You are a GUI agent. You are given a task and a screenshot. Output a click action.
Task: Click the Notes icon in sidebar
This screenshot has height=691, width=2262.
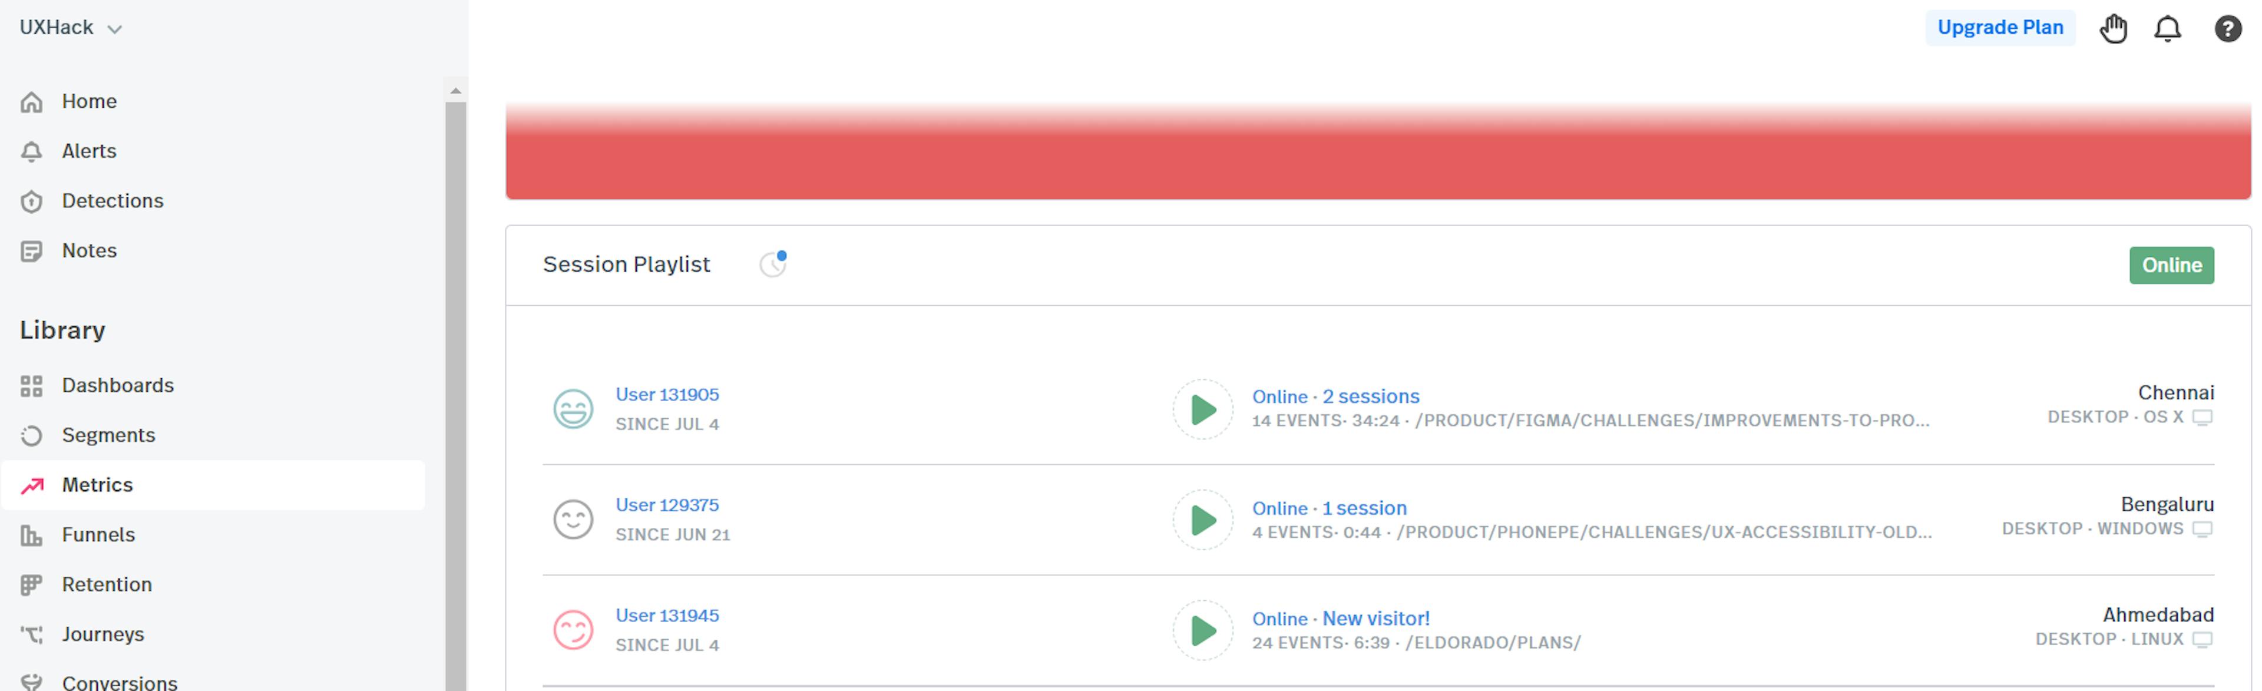(32, 250)
